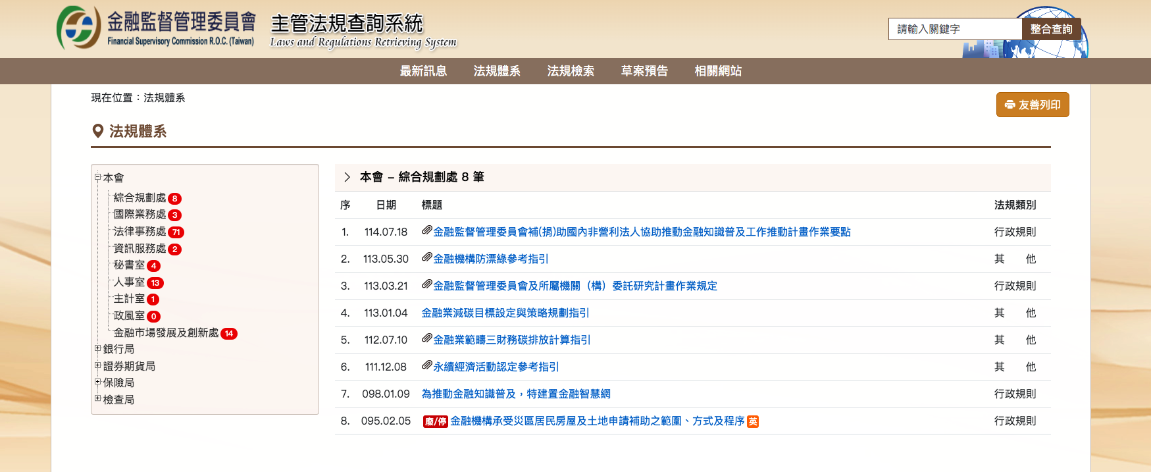Click the 整合查詢 search button

[1051, 29]
